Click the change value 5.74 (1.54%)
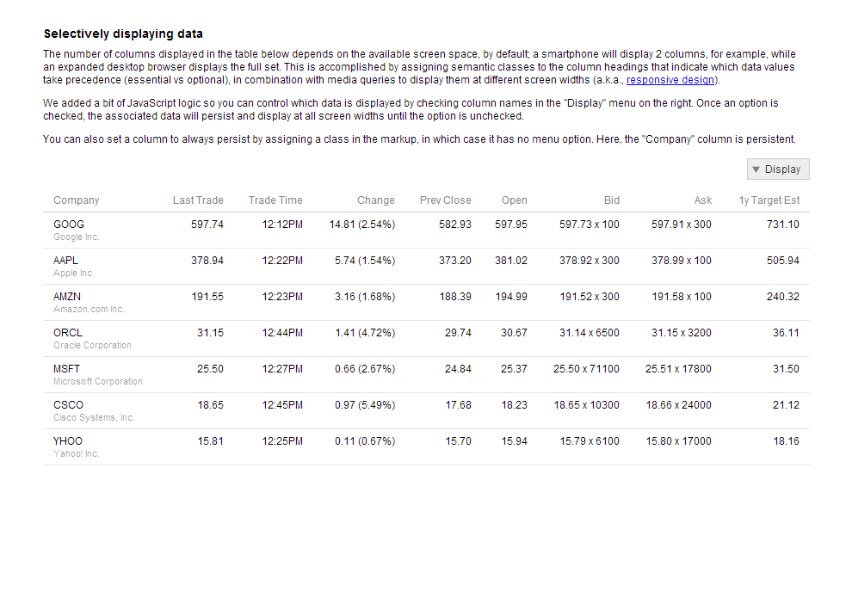852x597 pixels. (x=365, y=260)
